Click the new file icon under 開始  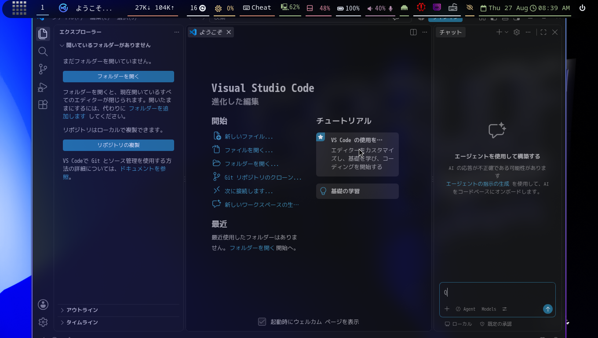216,136
